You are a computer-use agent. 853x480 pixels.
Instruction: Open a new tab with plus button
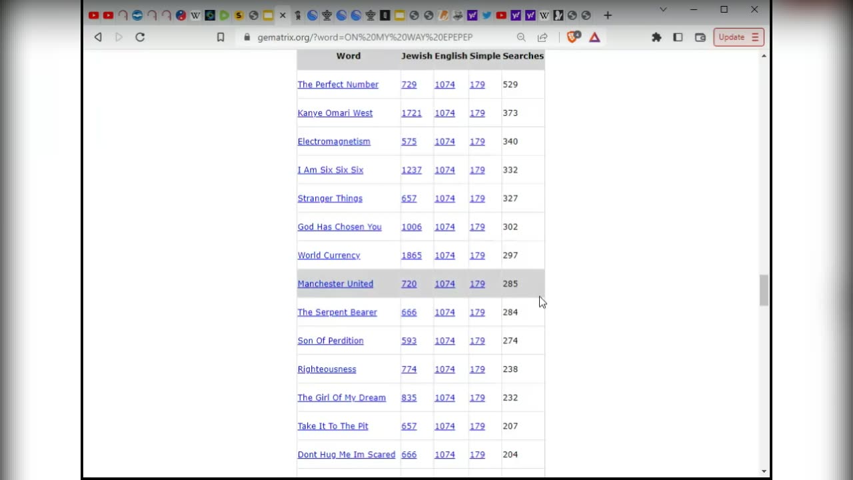[x=607, y=15]
